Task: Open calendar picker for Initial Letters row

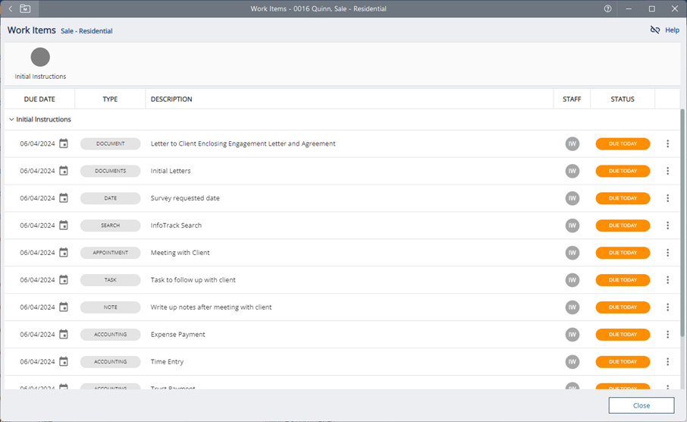Action: coord(64,171)
